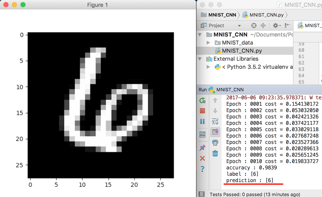The width and height of the screenshot is (322, 197).
Task: Expand the Python 3.5.2 virtualenv node
Action: pos(208,67)
